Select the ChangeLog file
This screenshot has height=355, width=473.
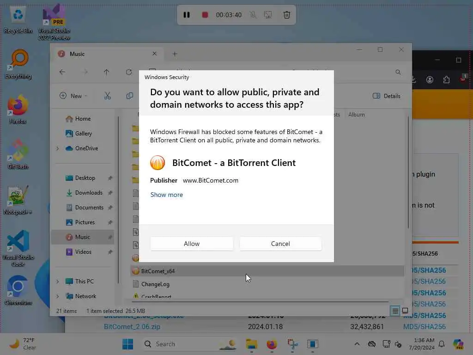pyautogui.click(x=267, y=284)
